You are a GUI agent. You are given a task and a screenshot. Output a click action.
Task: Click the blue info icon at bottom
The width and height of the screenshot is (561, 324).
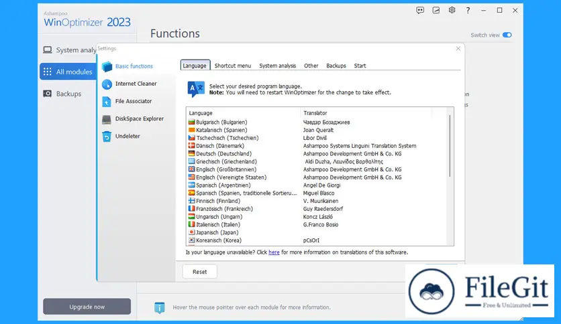point(159,307)
